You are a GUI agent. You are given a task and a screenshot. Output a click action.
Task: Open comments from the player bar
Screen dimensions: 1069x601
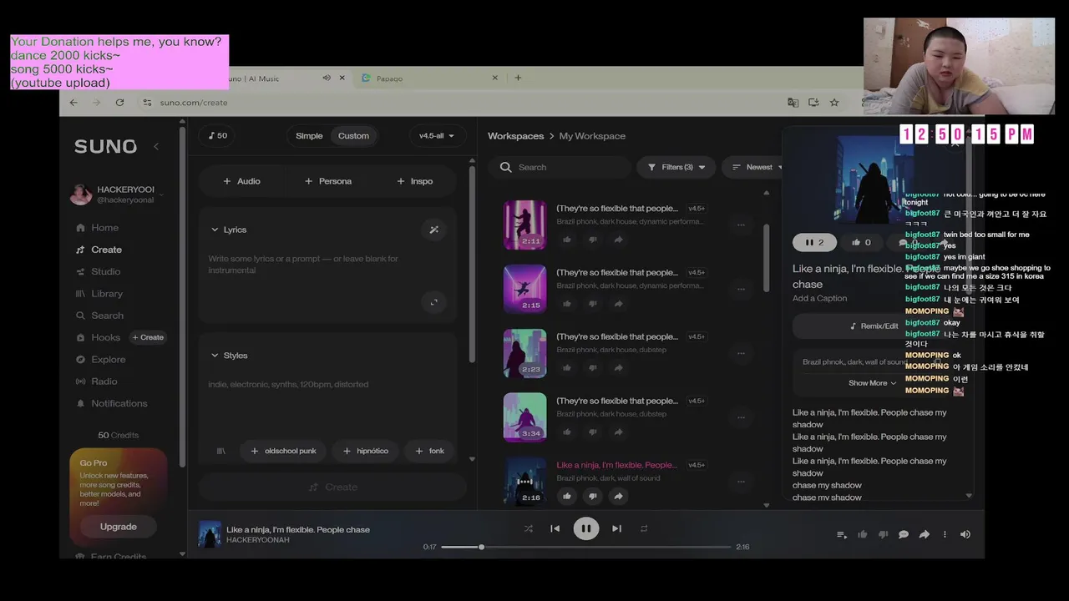click(x=904, y=534)
